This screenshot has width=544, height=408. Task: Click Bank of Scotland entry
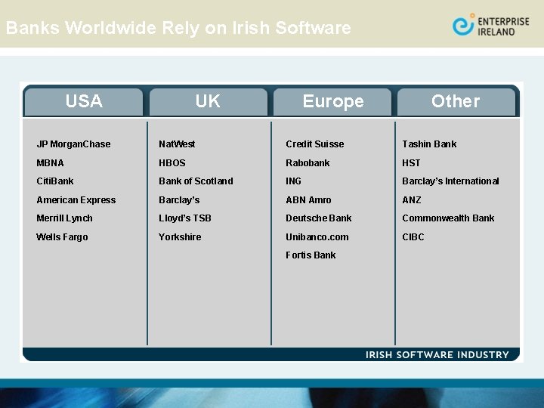pos(196,181)
